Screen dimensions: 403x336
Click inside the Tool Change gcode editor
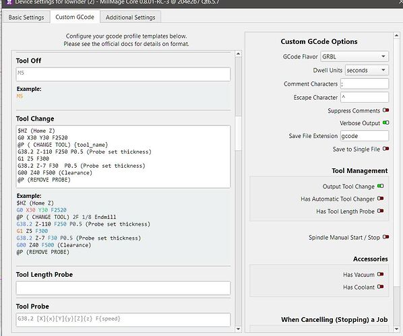(x=123, y=157)
